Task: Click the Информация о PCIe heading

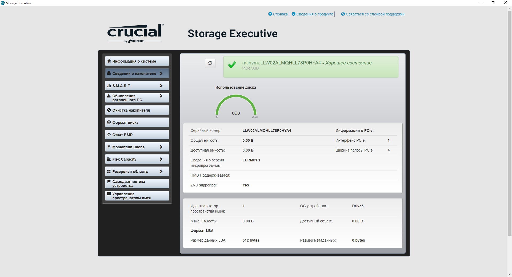Action: (x=354, y=131)
